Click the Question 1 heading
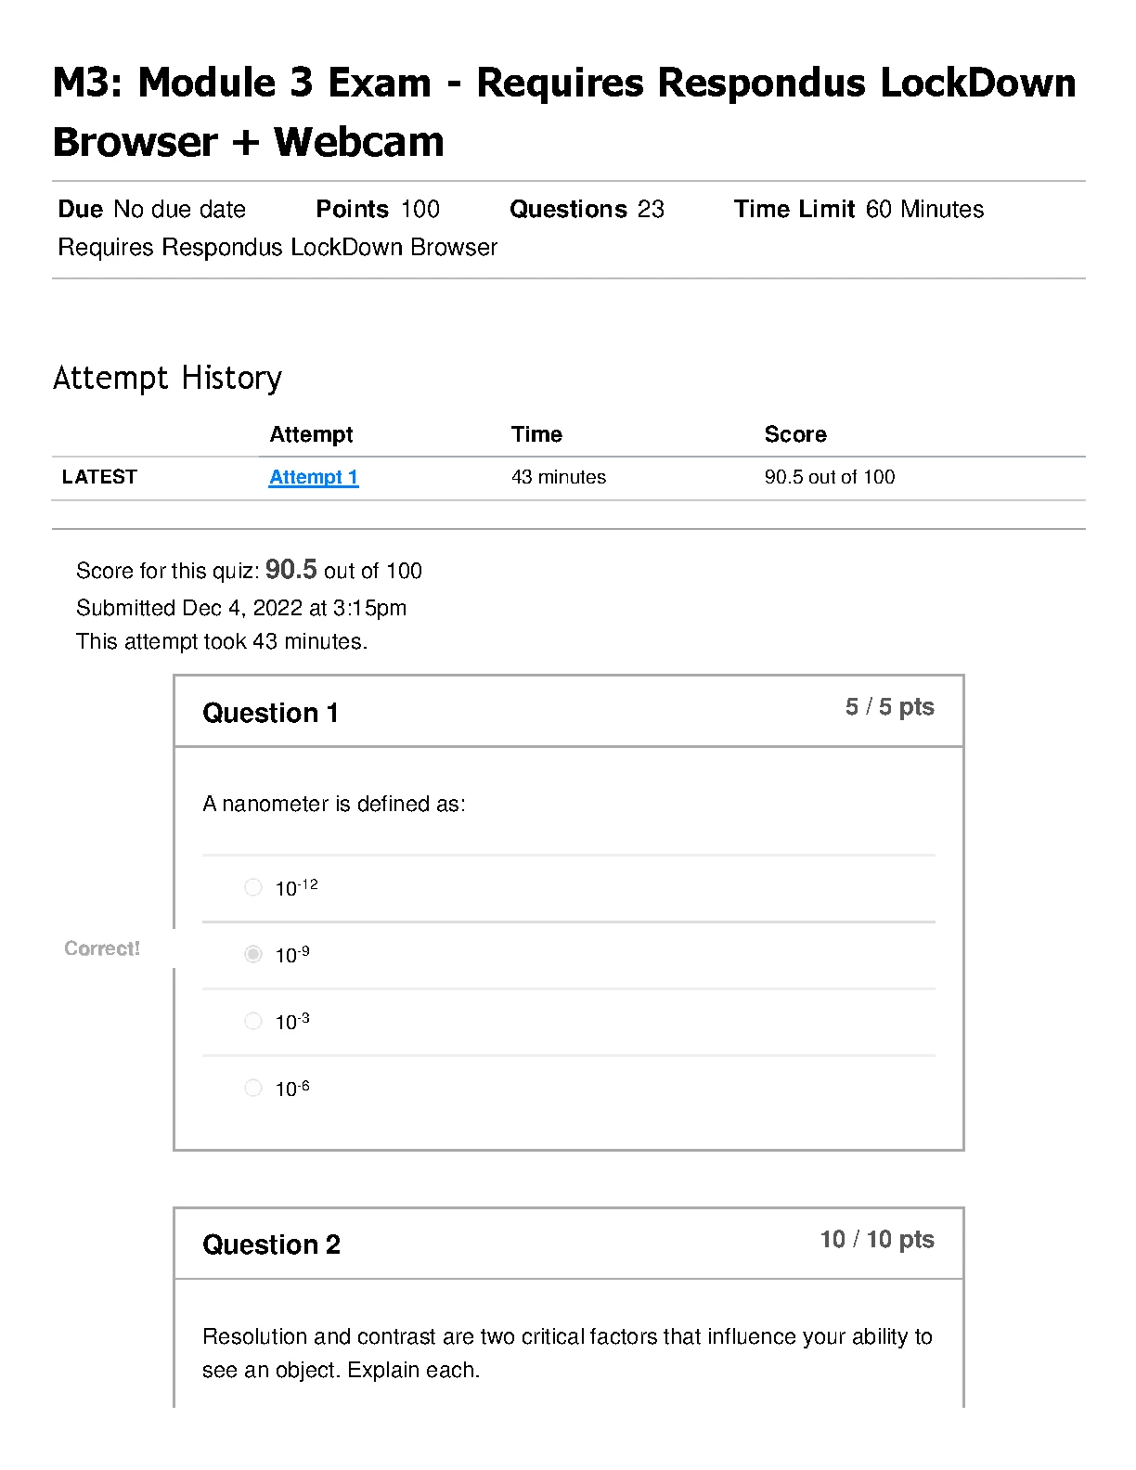 tap(270, 713)
